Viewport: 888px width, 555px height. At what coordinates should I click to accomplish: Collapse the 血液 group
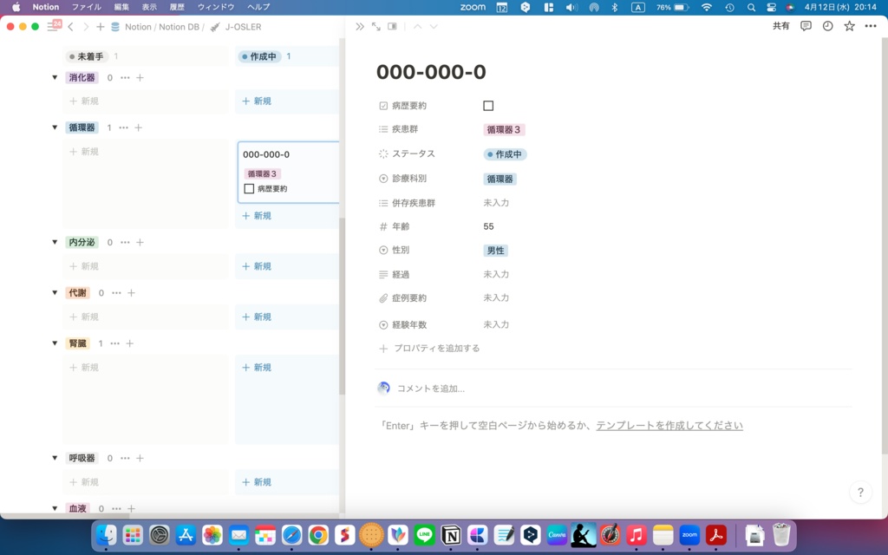click(55, 508)
